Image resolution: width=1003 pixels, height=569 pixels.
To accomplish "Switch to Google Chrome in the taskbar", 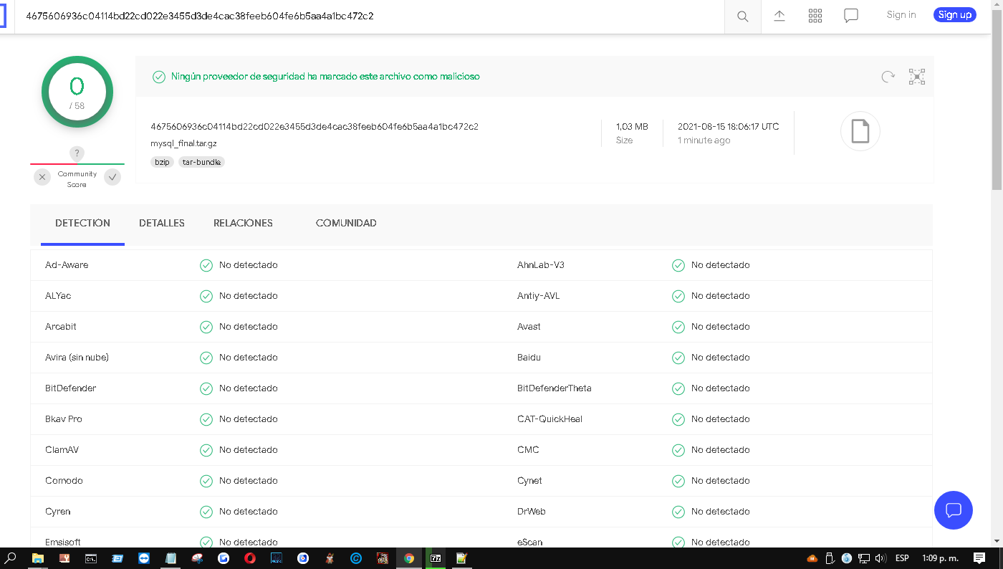I will (409, 558).
